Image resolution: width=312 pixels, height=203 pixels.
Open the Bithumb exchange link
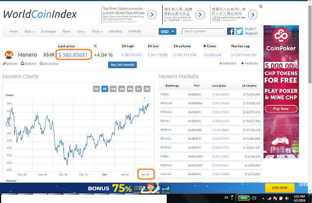coord(166,103)
